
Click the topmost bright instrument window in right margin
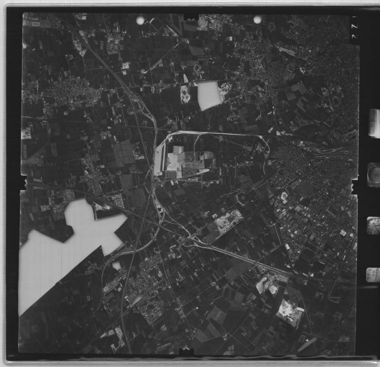374,123
